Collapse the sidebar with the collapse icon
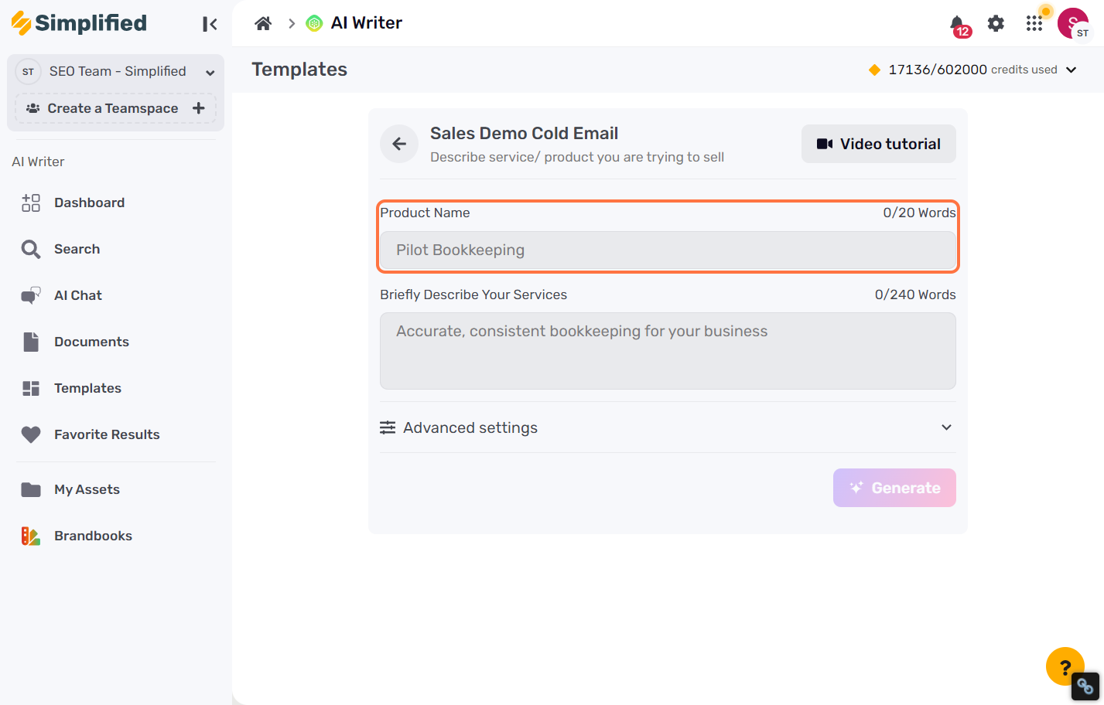 point(210,24)
